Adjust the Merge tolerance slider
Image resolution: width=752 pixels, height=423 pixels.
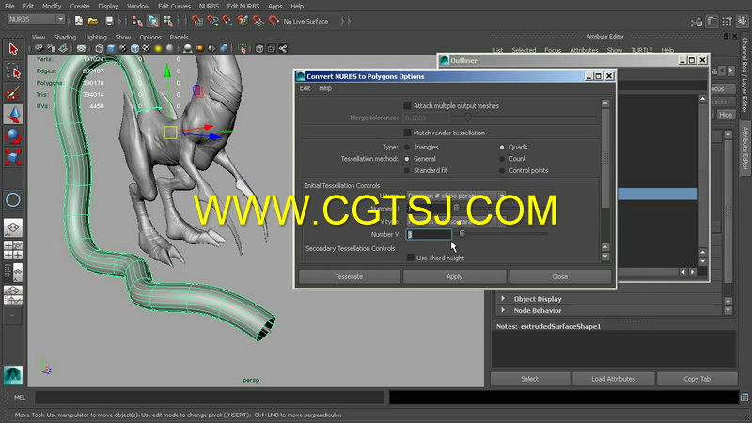tap(467, 117)
